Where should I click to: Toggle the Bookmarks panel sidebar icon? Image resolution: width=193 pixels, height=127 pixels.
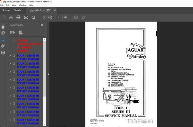[x=3, y=40]
